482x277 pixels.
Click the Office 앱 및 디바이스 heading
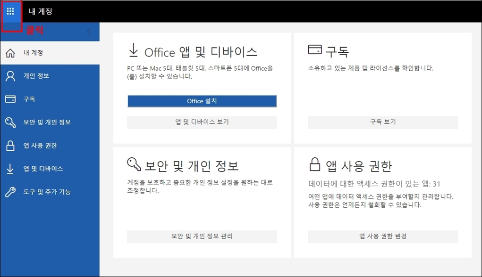tap(201, 52)
